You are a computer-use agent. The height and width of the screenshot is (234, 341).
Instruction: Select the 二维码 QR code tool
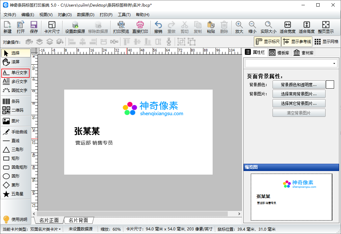tap(15, 110)
